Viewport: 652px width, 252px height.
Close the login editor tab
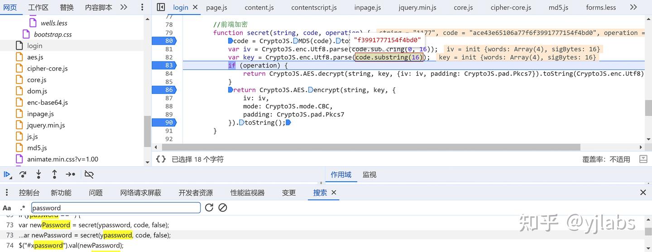[195, 7]
